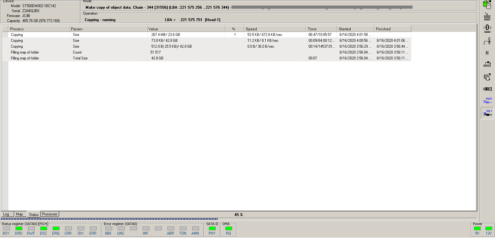Open the Processes tab
495x238 pixels.
click(x=50, y=214)
